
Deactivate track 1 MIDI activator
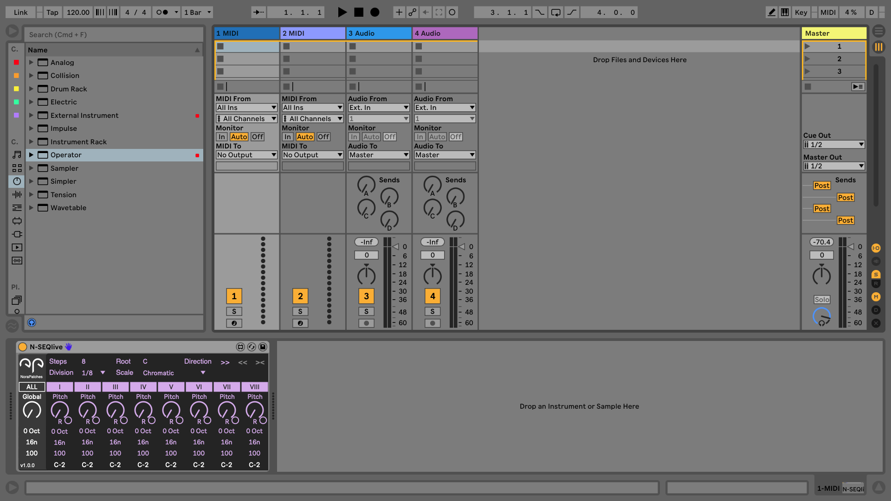pyautogui.click(x=234, y=296)
